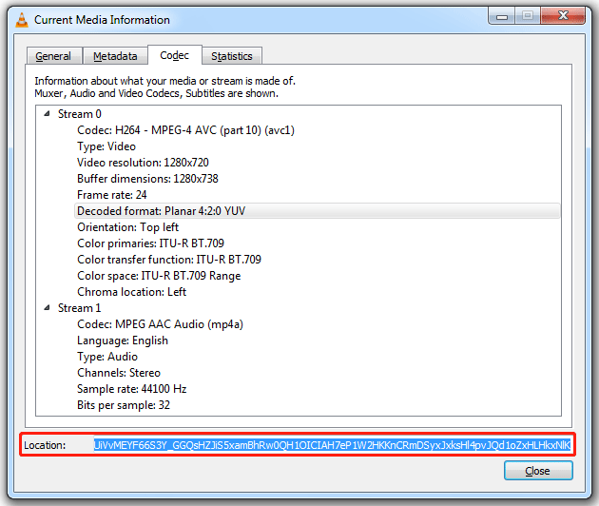Select the H264 codec row
Screen dimensions: 599x506
[185, 130]
